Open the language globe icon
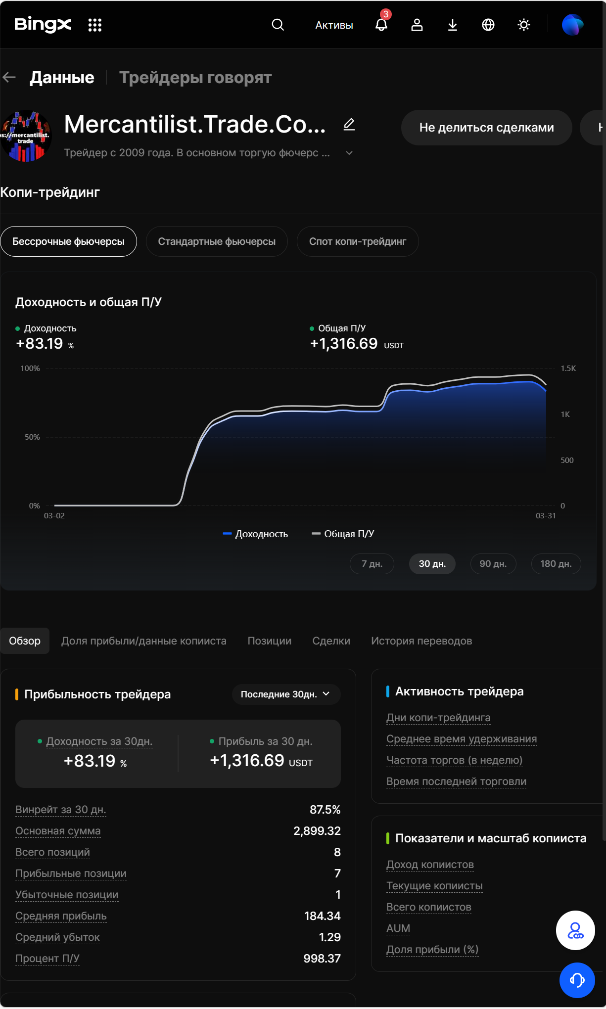Image resolution: width=606 pixels, height=1009 pixels. [488, 25]
